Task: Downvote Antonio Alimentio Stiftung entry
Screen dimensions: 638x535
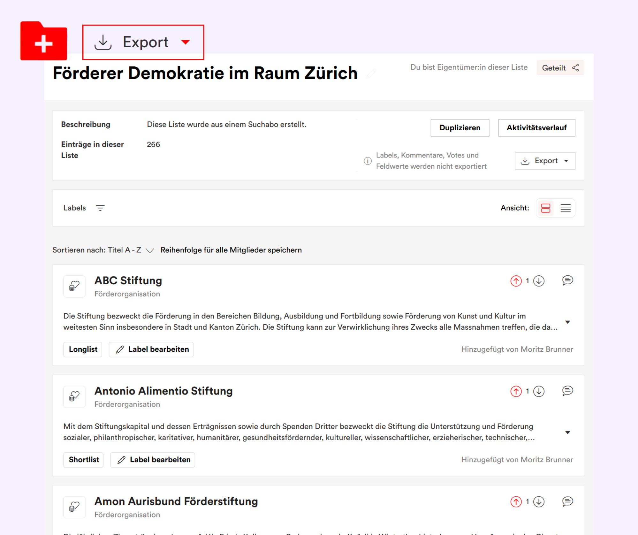Action: [x=539, y=391]
